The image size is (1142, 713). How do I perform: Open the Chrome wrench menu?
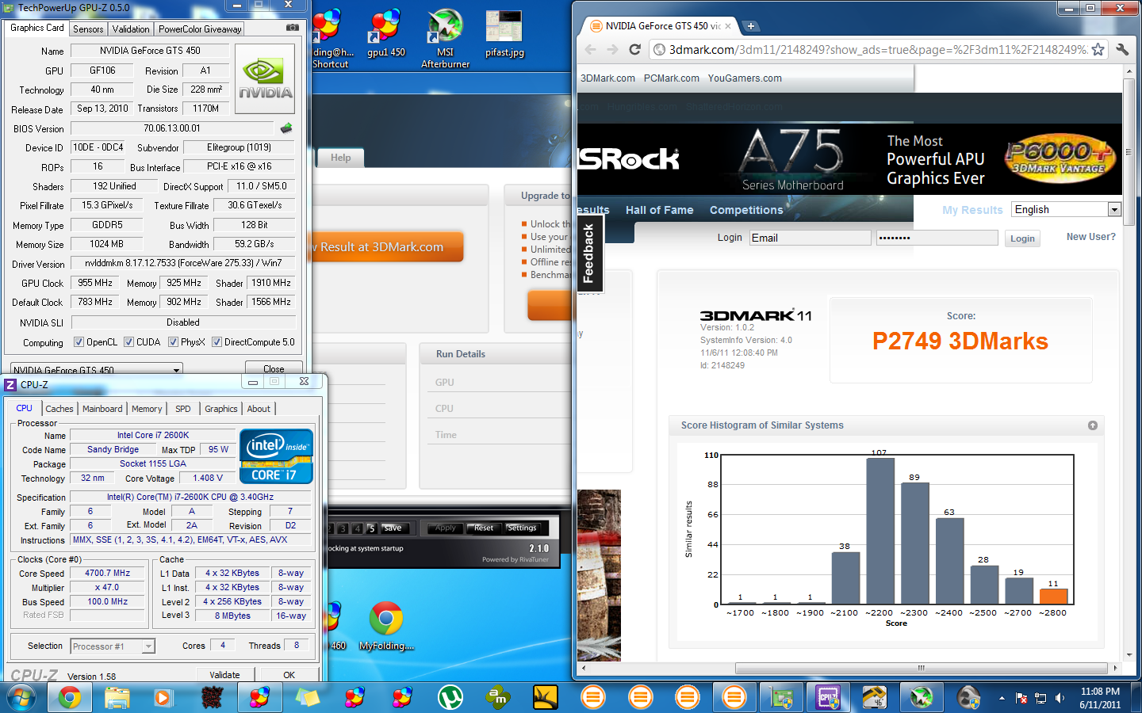pyautogui.click(x=1122, y=50)
